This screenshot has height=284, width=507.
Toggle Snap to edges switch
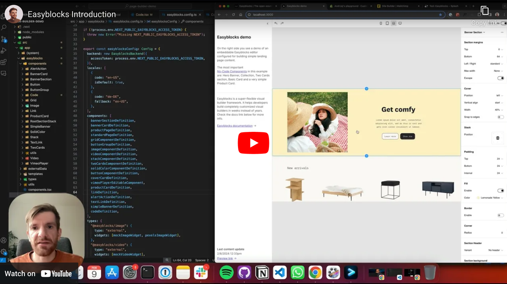501,117
